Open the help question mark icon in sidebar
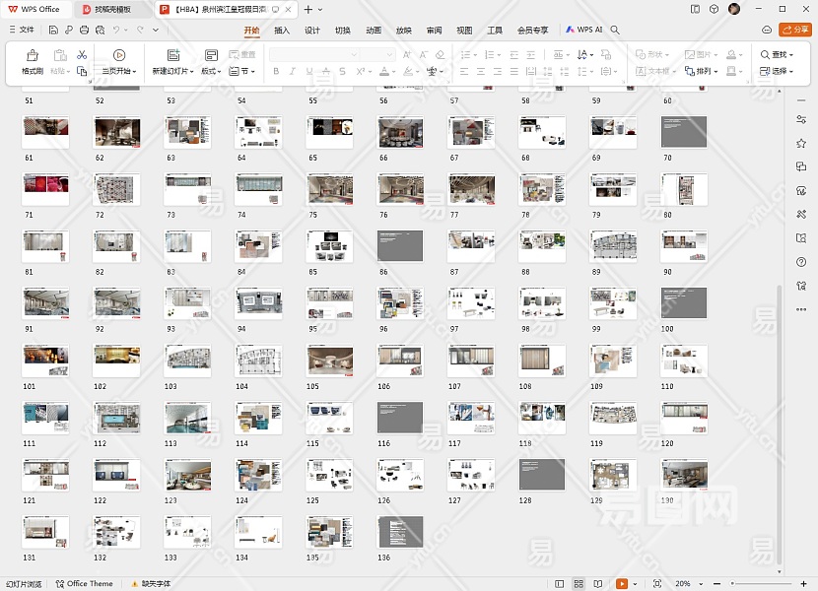 pos(801,262)
